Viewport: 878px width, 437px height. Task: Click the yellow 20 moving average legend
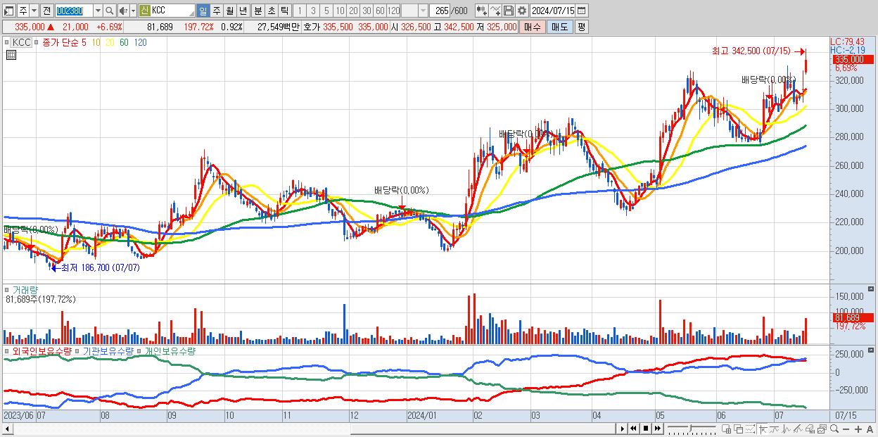pos(110,42)
